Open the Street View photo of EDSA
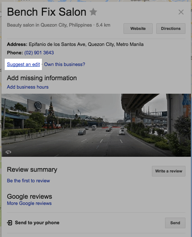This screenshot has height=237, width=192. (96, 125)
